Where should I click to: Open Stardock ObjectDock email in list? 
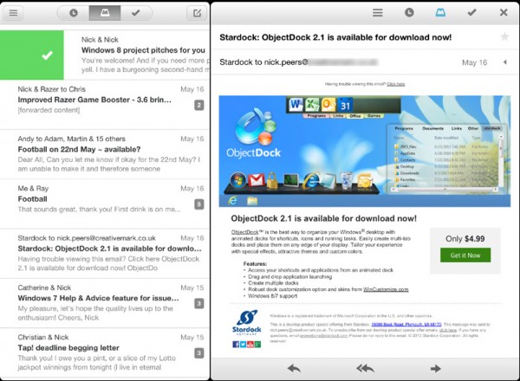pos(105,254)
